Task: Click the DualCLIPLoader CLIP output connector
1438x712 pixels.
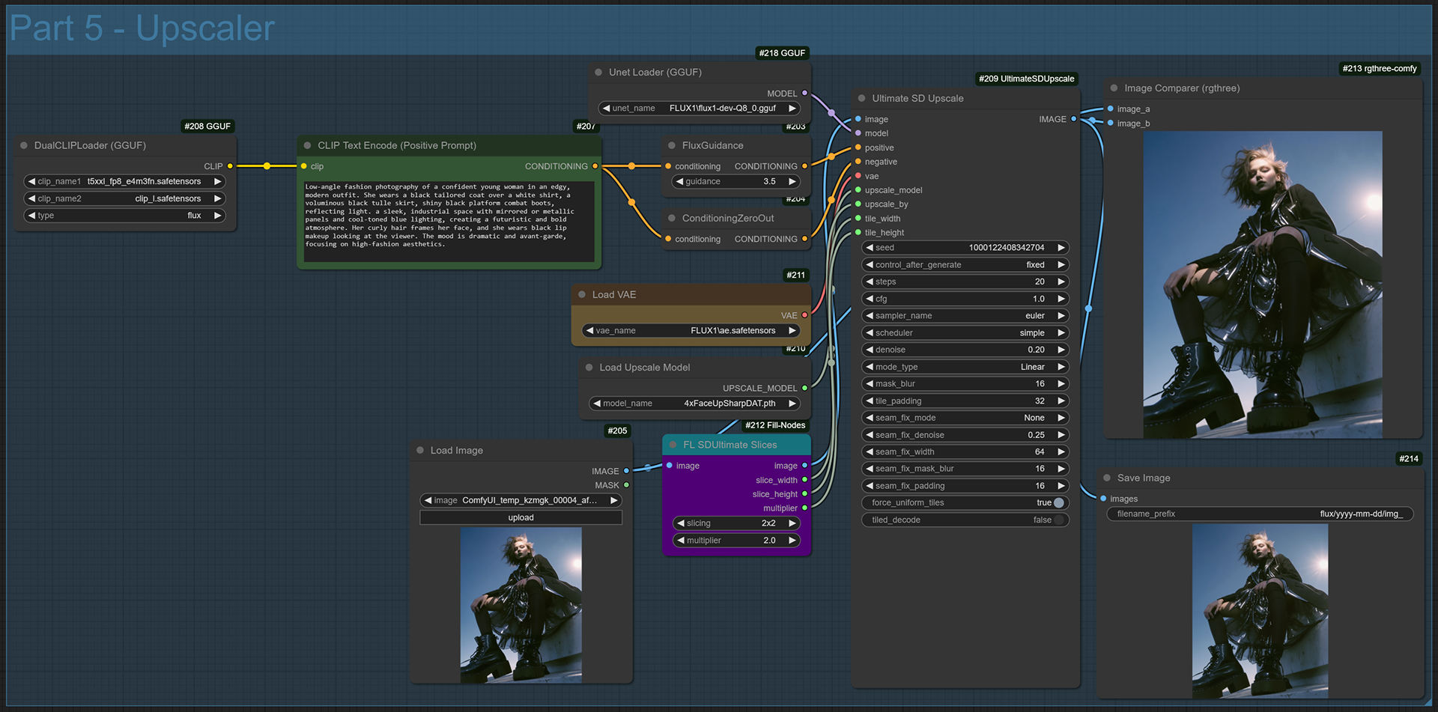Action: tap(230, 166)
